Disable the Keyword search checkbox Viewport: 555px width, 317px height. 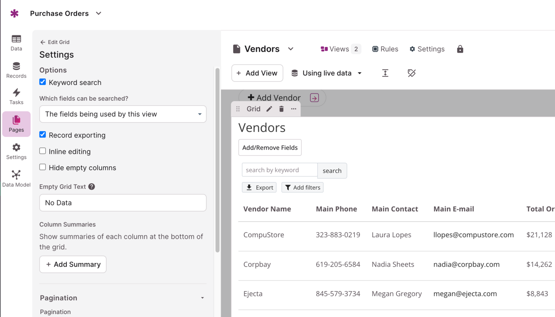click(43, 82)
